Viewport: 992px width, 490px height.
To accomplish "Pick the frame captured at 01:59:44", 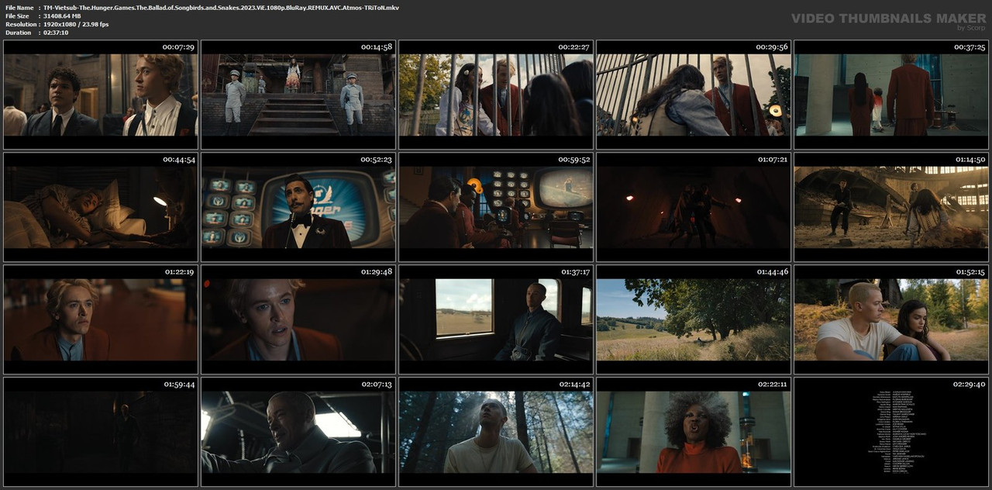I will point(101,432).
